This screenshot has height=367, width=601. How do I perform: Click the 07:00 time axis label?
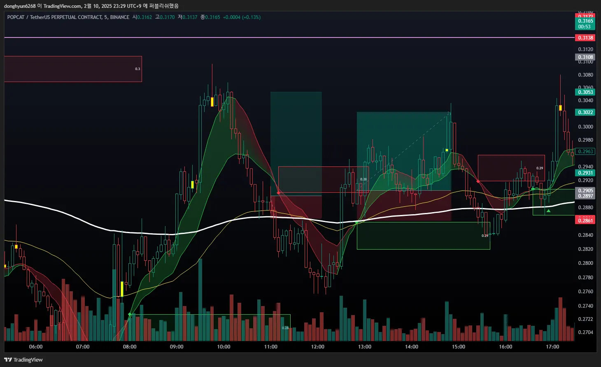coord(83,347)
